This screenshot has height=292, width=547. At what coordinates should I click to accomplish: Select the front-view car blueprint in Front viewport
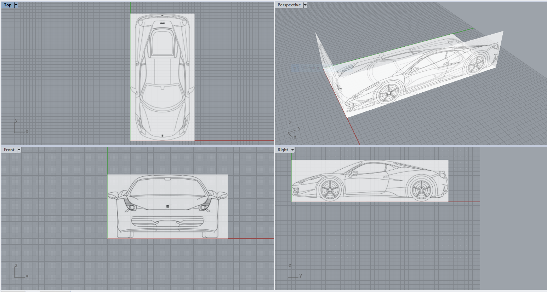[167, 206]
